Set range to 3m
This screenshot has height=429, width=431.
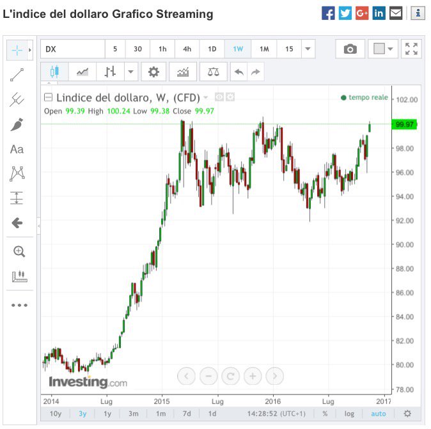pyautogui.click(x=133, y=413)
